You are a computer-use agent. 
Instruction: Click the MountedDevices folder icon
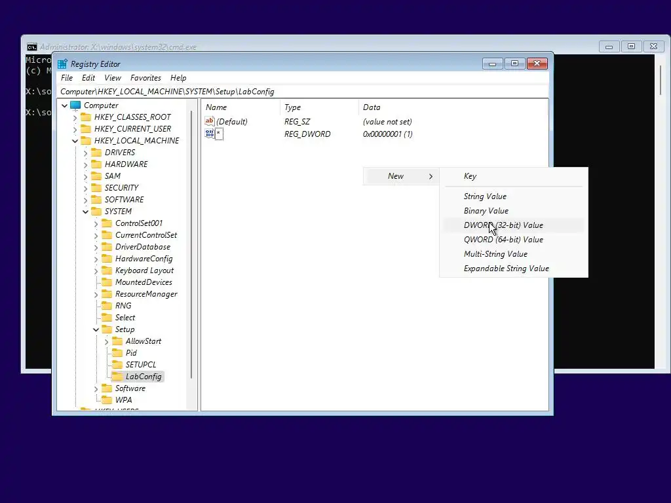coord(107,282)
